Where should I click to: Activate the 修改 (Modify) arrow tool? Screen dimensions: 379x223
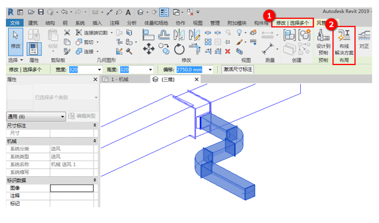click(15, 41)
